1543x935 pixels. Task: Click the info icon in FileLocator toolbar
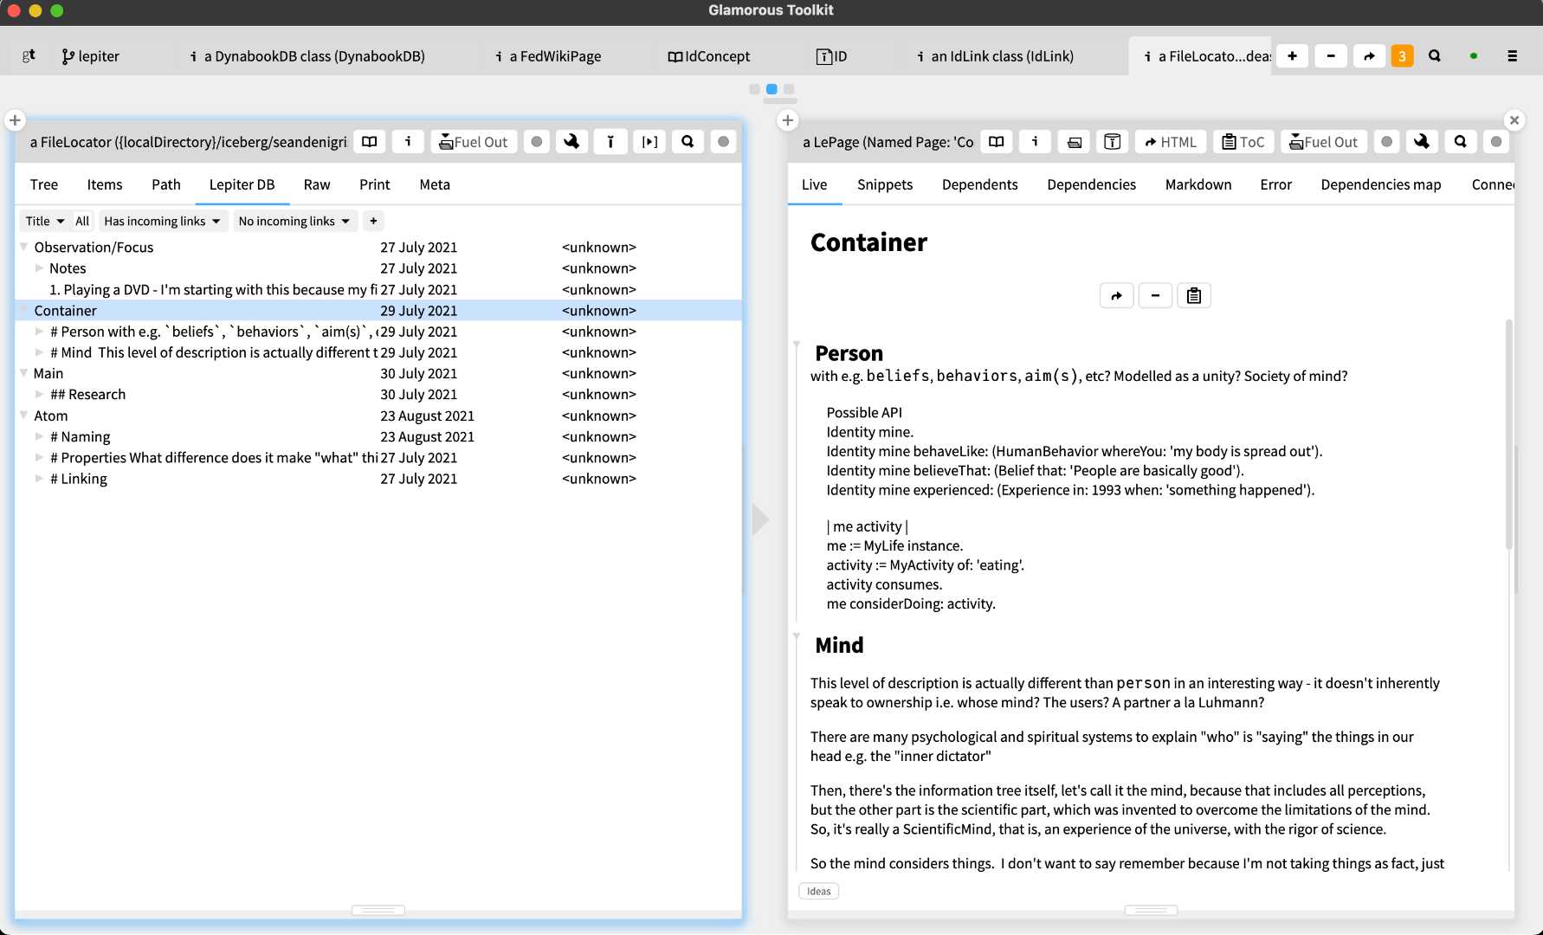(408, 142)
